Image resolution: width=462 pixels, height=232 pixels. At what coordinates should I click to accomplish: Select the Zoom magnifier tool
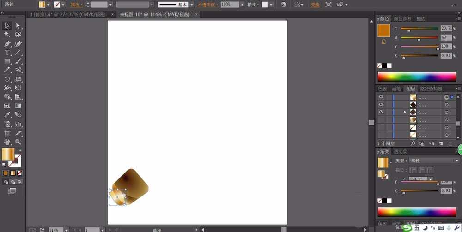click(x=18, y=142)
